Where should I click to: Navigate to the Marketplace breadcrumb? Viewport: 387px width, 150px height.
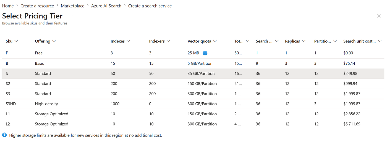[73, 6]
